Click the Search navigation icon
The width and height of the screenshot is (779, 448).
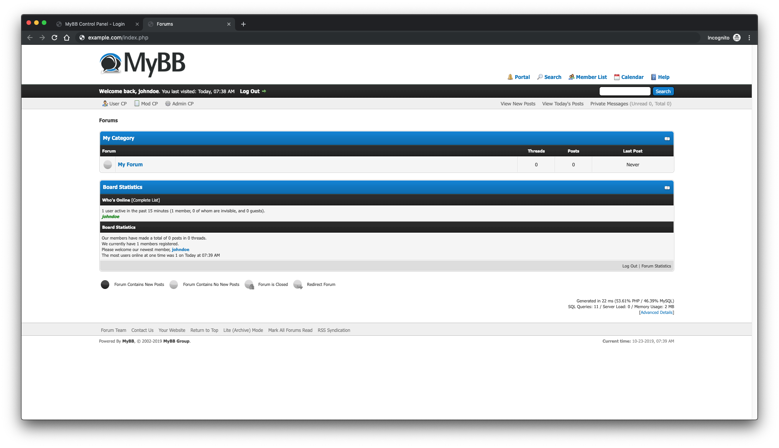540,77
